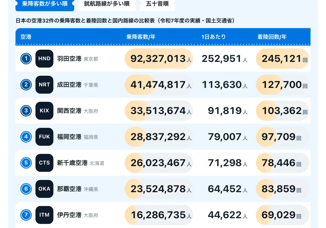326x228 pixels.
Task: Click passenger bar showing 23,524,878
Action: point(159,189)
